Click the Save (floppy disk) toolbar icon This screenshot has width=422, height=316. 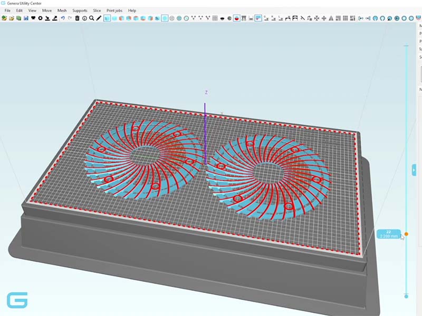26,18
